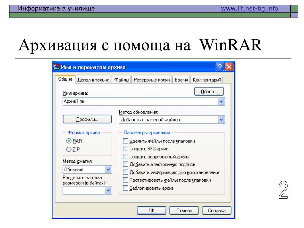
Task: Open the Файлы tab
Action: click(x=121, y=80)
